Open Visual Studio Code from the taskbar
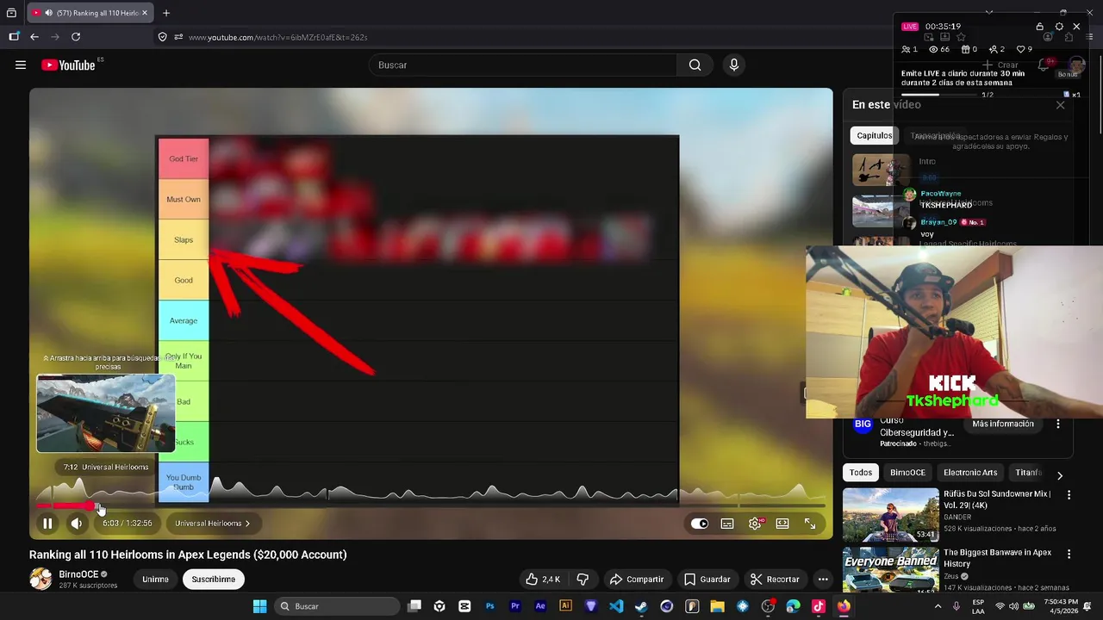Screen dimensions: 1103x620 616,606
